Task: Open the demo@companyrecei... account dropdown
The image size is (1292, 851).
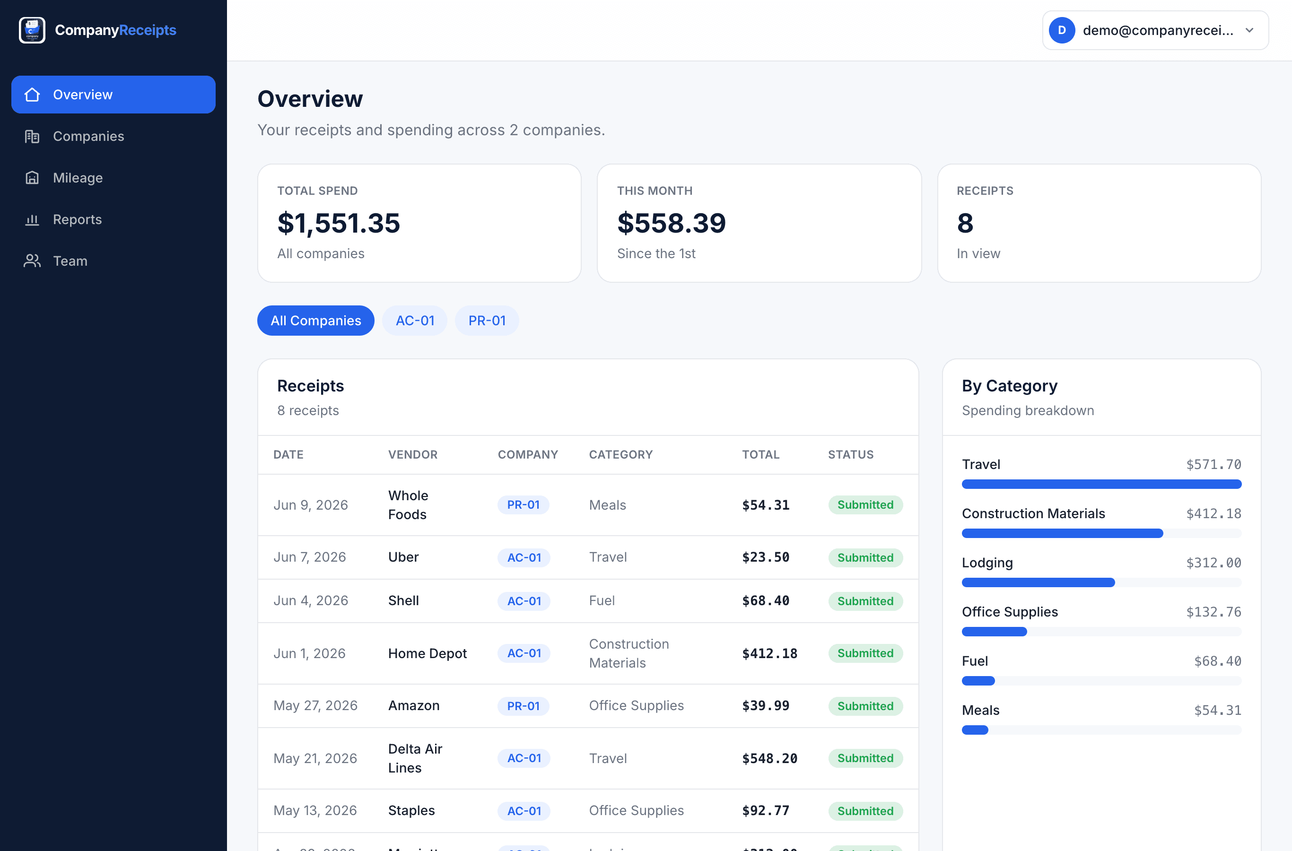Action: [x=1155, y=30]
